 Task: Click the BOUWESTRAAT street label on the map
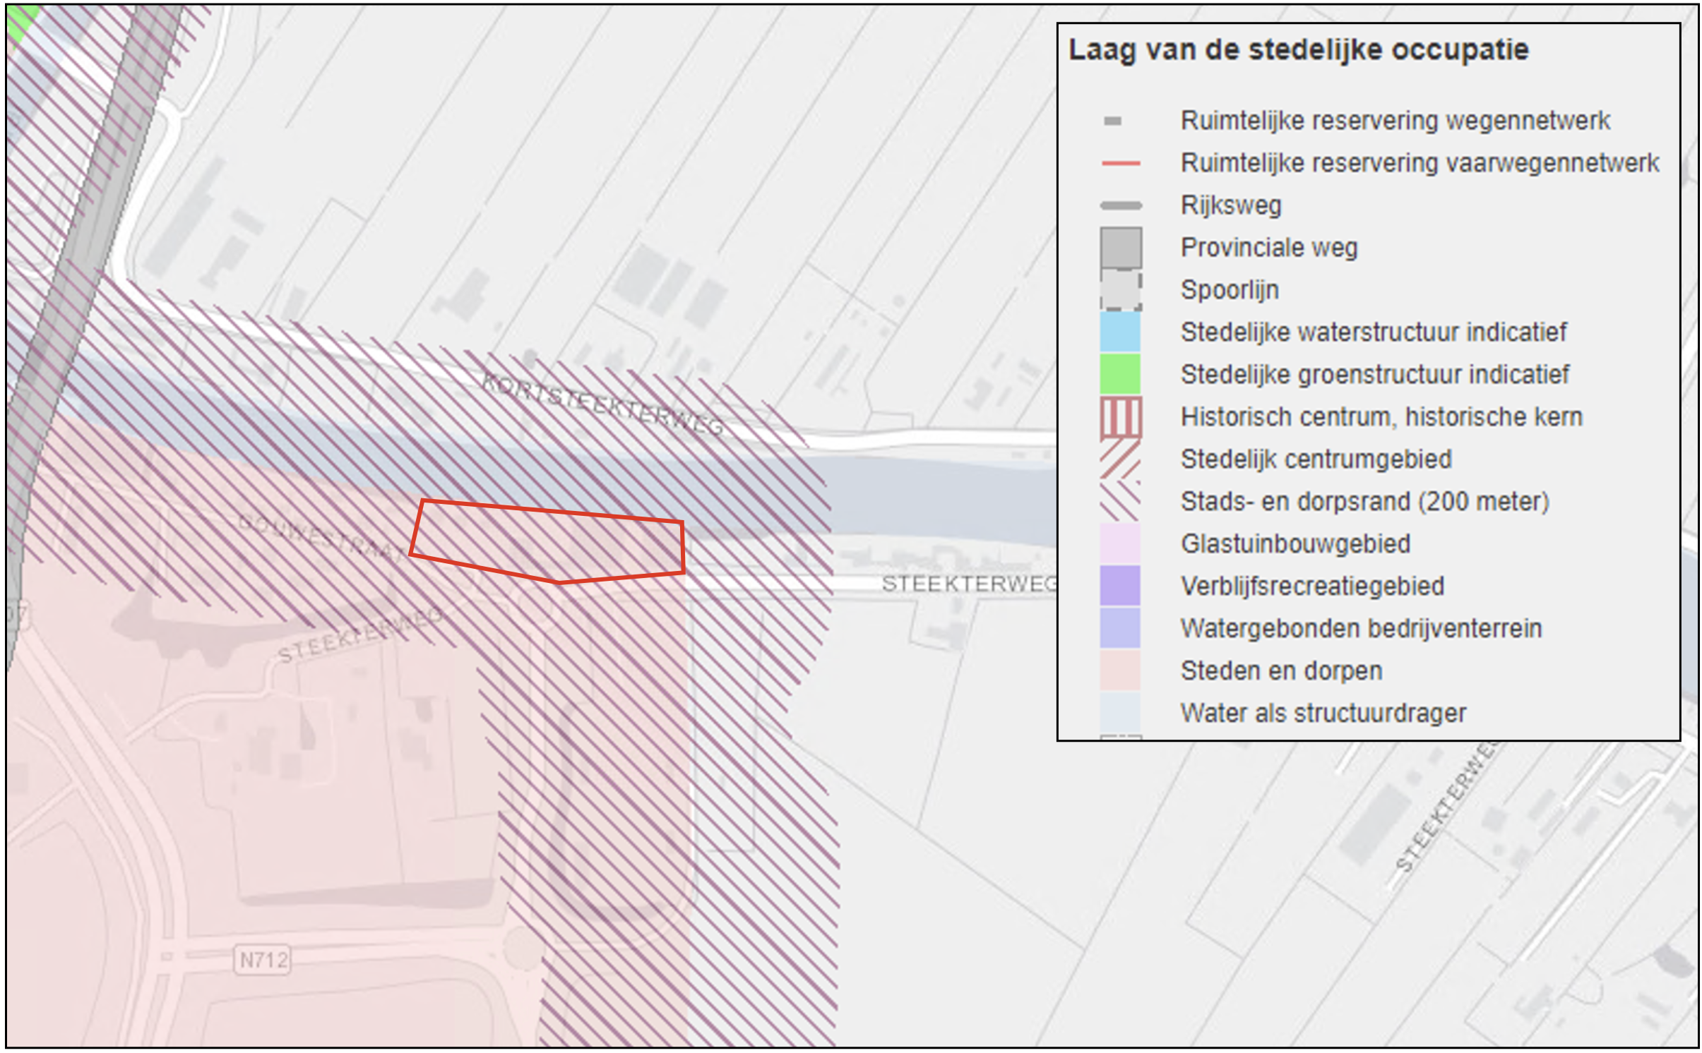[321, 537]
